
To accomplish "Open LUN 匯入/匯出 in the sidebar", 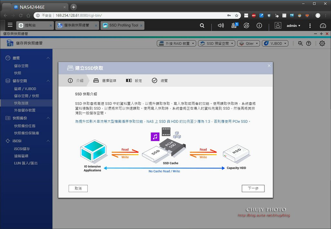I will click(26, 163).
